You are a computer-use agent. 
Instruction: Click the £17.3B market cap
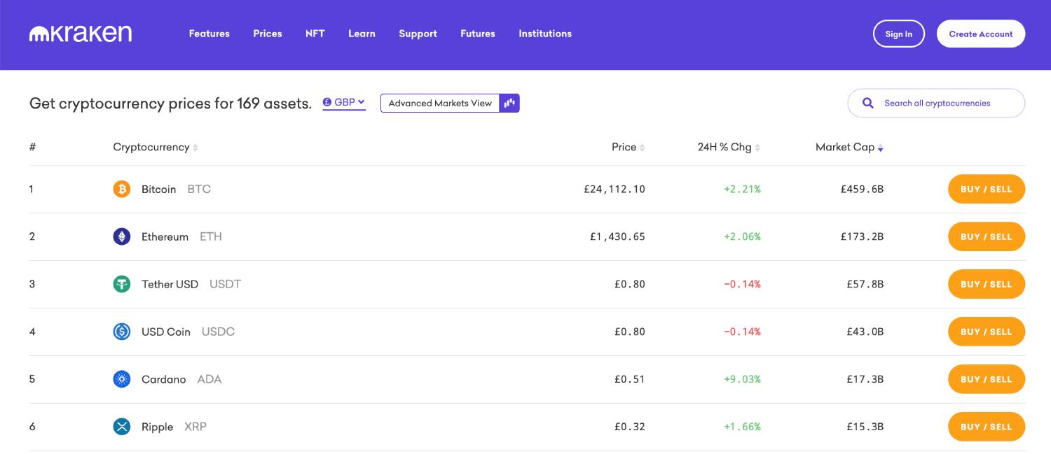click(x=865, y=379)
